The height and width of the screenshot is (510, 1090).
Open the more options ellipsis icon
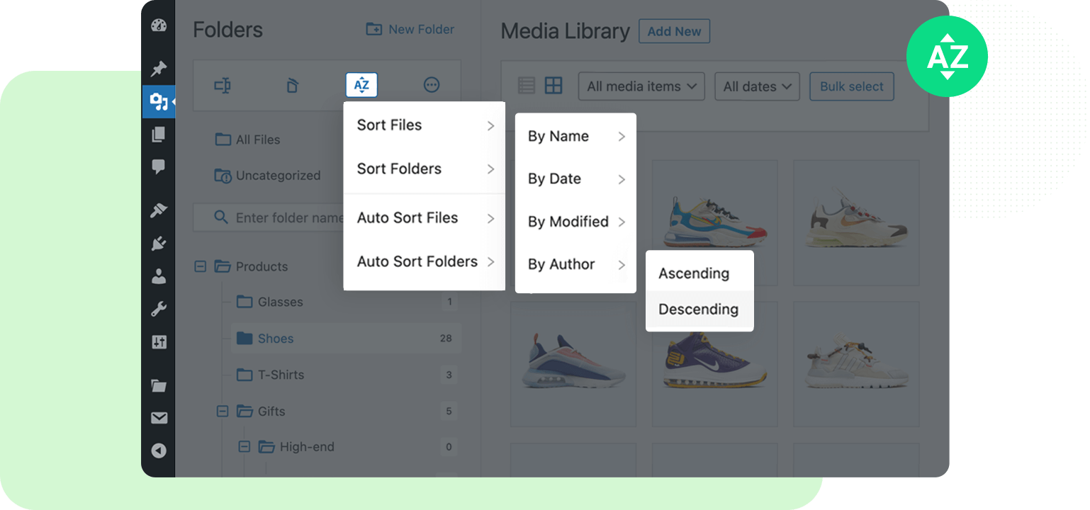click(432, 85)
